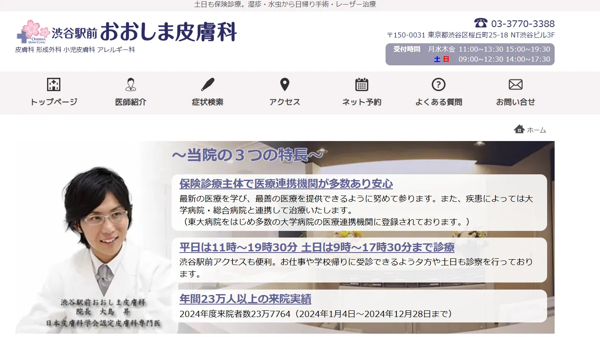Screen dimensions: 600x337
Task: Click the hospital building icon for トップページ
Action: 54,84
